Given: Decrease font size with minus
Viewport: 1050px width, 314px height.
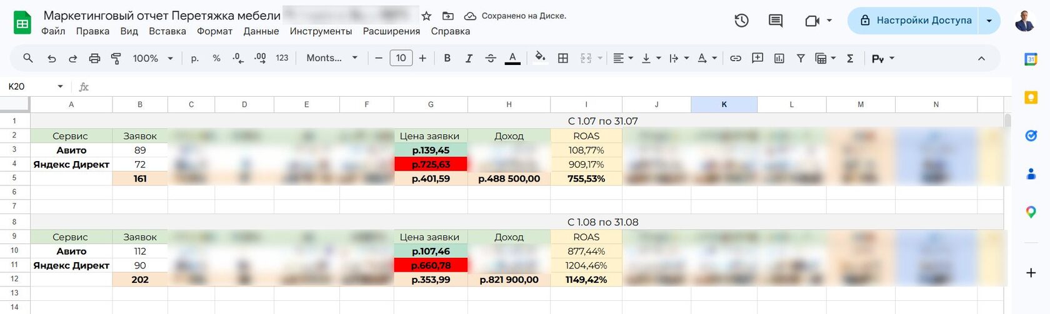Looking at the screenshot, I should [x=379, y=58].
